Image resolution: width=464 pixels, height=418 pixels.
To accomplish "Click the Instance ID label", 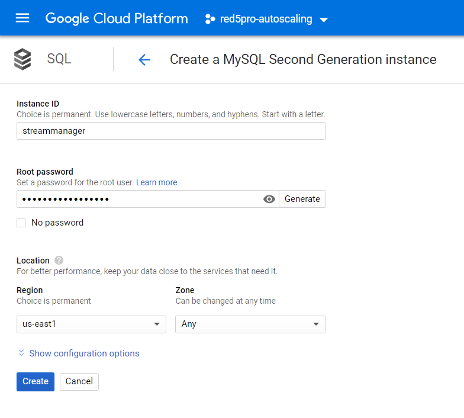I will click(38, 104).
